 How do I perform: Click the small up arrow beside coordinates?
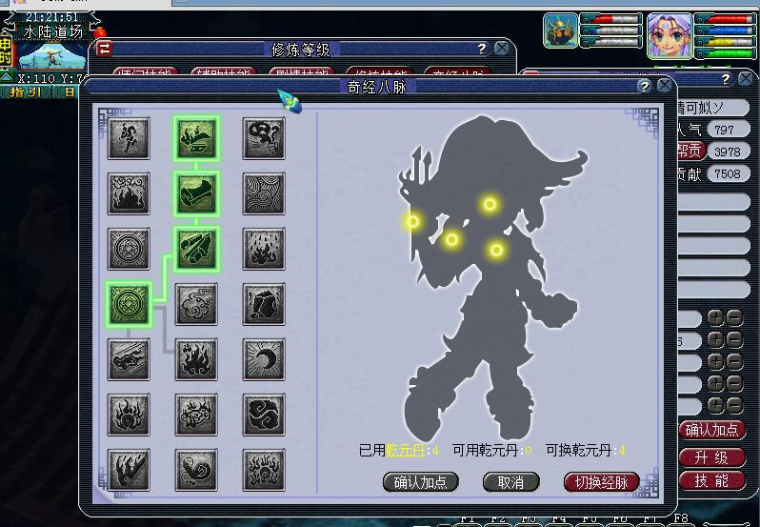coord(7,77)
